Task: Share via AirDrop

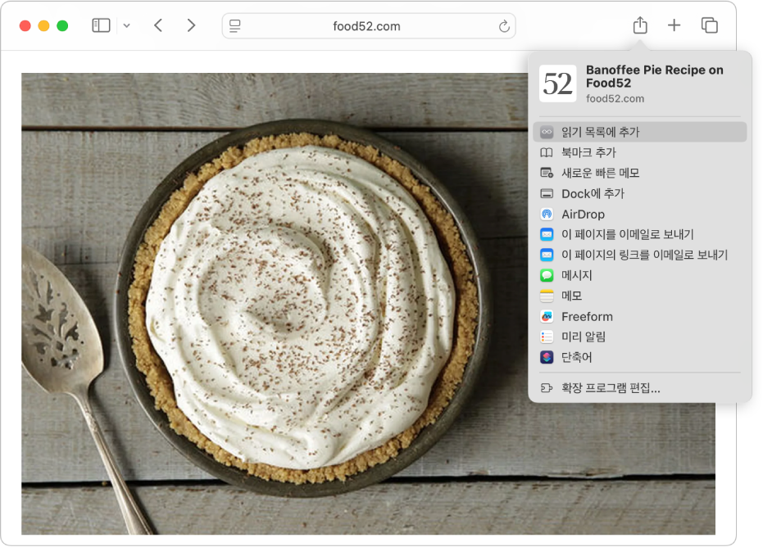Action: (x=639, y=214)
